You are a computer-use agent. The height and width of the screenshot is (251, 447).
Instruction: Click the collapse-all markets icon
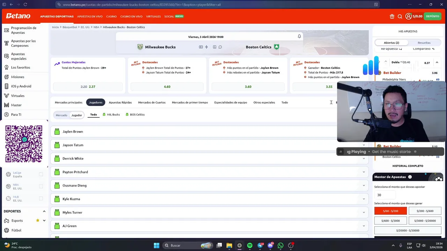pyautogui.click(x=331, y=102)
